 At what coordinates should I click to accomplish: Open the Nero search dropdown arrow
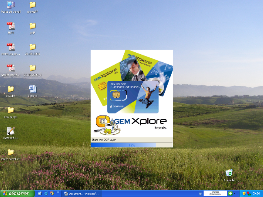(235, 193)
